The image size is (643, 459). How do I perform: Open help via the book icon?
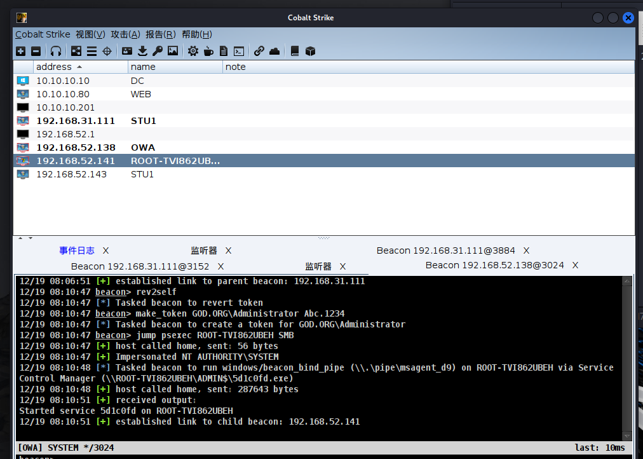294,51
